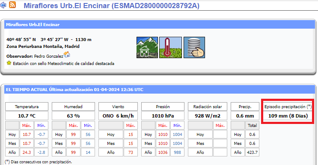
Task: Select the Temperatura column header
Action: pyautogui.click(x=27, y=106)
